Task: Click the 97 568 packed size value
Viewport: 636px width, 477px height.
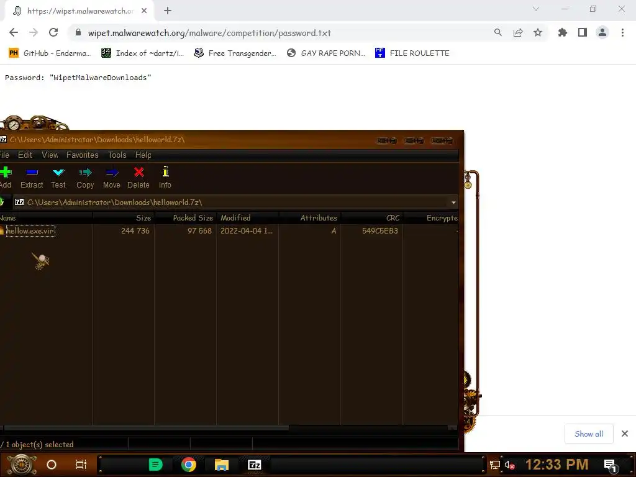Action: pyautogui.click(x=199, y=231)
